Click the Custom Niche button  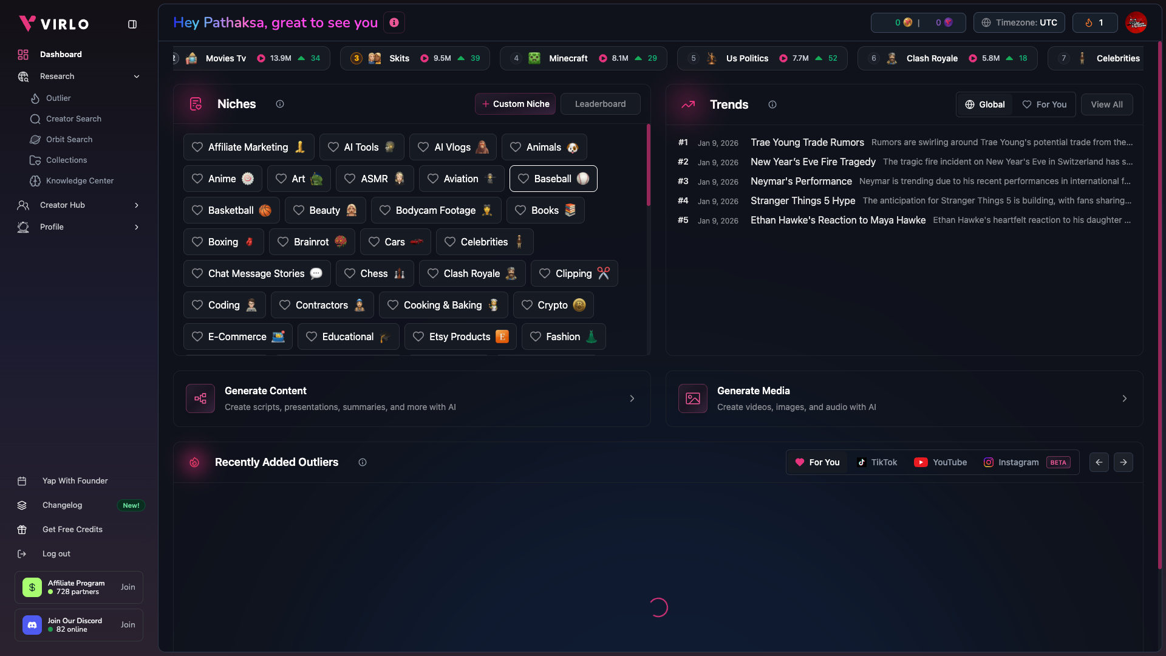click(515, 104)
